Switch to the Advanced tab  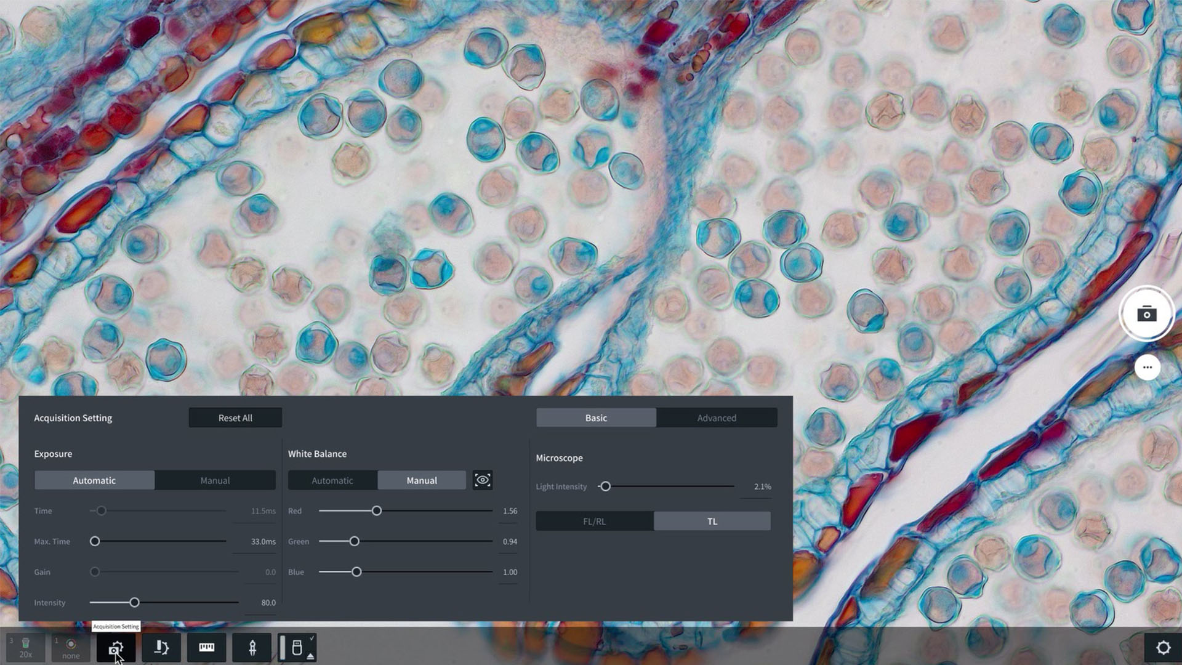pyautogui.click(x=717, y=418)
